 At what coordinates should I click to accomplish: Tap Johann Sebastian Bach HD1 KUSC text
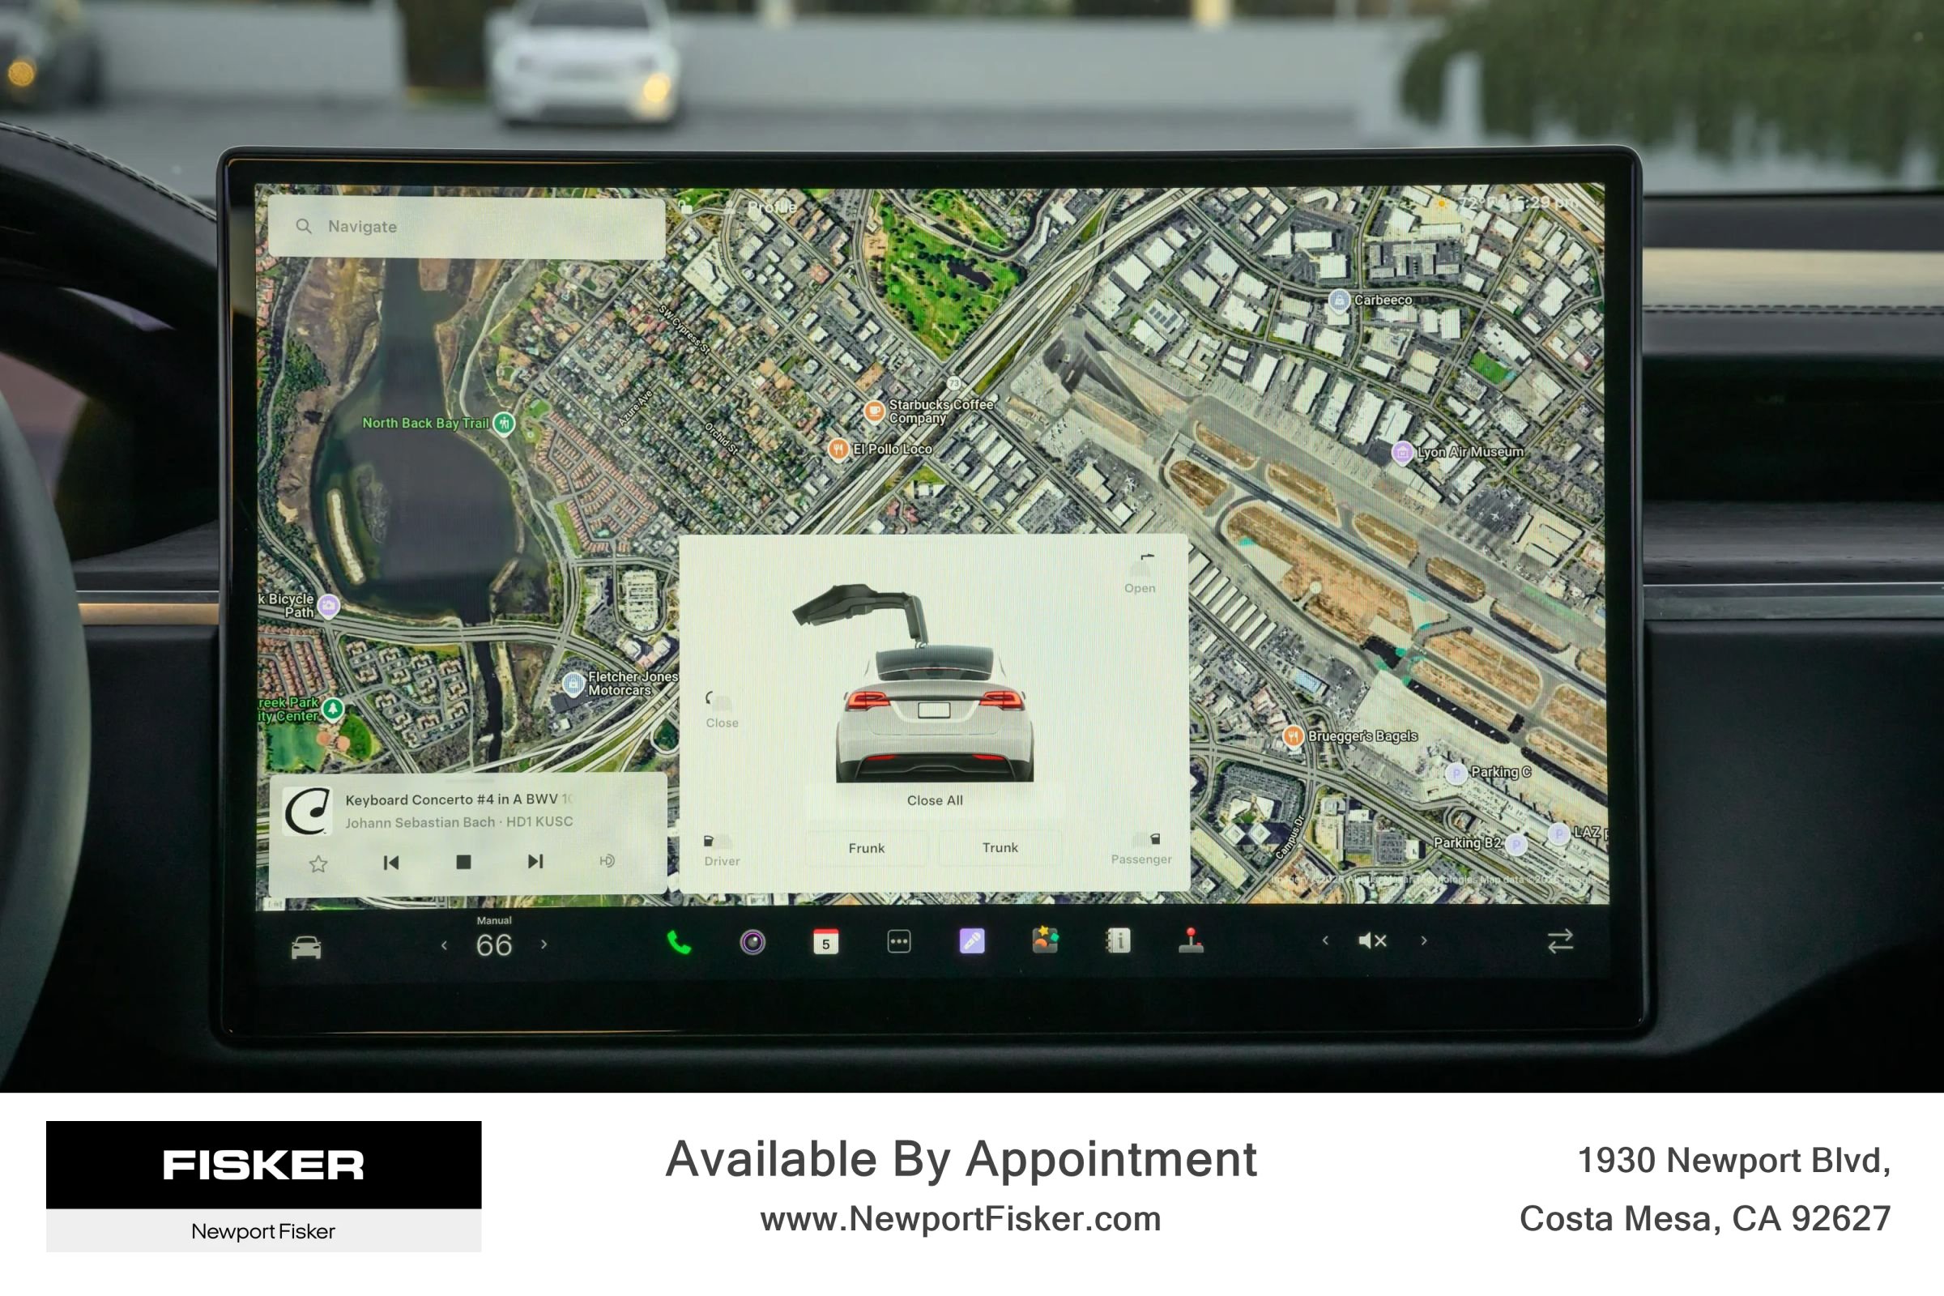click(x=458, y=822)
